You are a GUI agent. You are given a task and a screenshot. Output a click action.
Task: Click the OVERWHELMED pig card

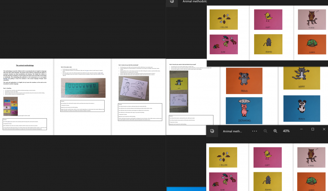(x=244, y=110)
